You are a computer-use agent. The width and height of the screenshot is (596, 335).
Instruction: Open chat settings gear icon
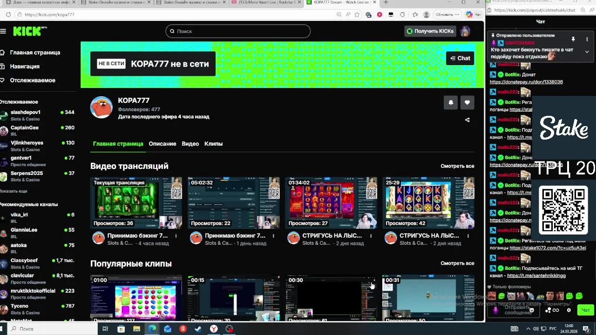click(569, 310)
